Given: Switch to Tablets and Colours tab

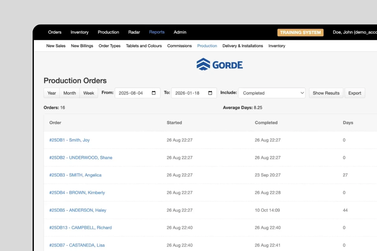Looking at the screenshot, I should coord(144,46).
